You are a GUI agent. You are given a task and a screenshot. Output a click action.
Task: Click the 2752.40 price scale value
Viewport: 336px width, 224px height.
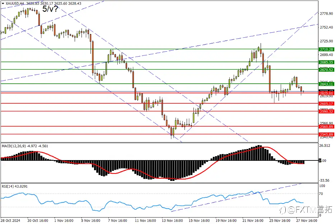click(x=326, y=27)
